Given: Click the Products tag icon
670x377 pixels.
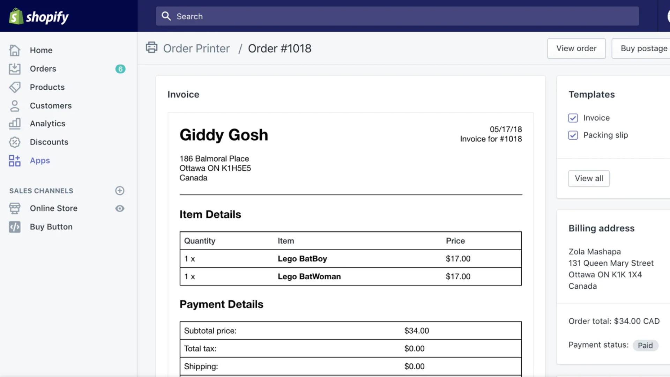Looking at the screenshot, I should click(x=15, y=87).
